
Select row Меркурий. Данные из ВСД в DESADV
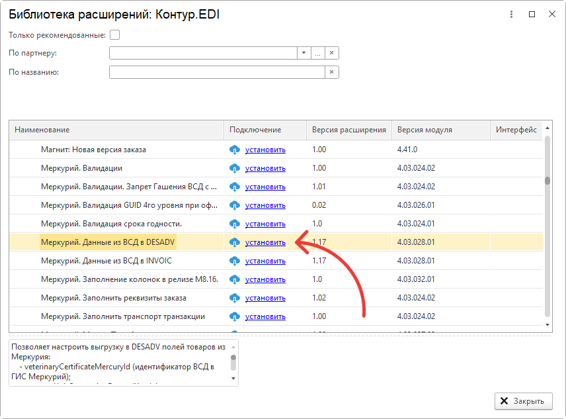pos(276,242)
